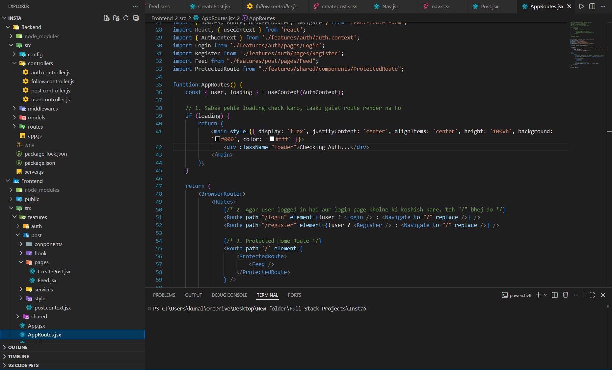Refresh the Explorer file tree
The height and width of the screenshot is (370, 612).
[x=126, y=18]
